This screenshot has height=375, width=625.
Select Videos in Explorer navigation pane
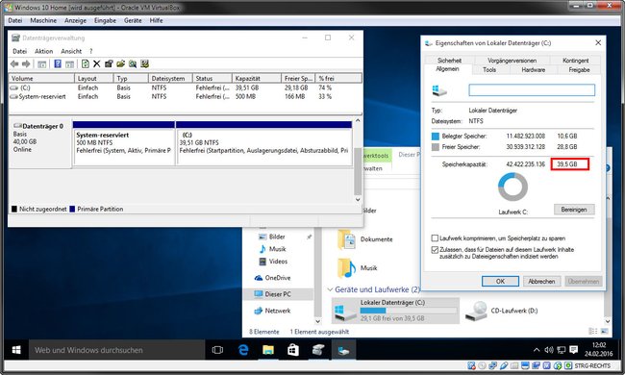click(273, 262)
